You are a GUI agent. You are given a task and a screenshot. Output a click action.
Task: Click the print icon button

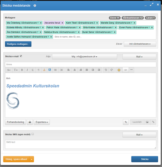30,122
